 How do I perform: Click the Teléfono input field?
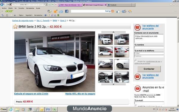click(149, 56)
